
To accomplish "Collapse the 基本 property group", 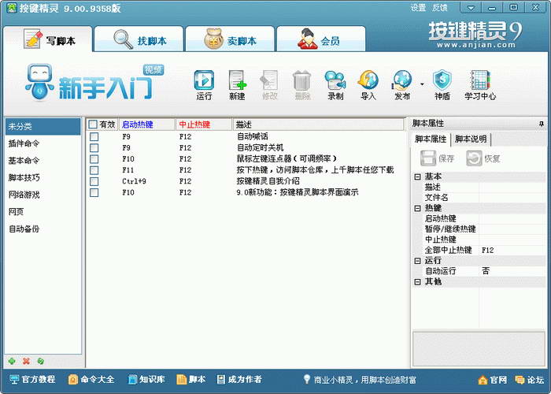I will (x=418, y=177).
